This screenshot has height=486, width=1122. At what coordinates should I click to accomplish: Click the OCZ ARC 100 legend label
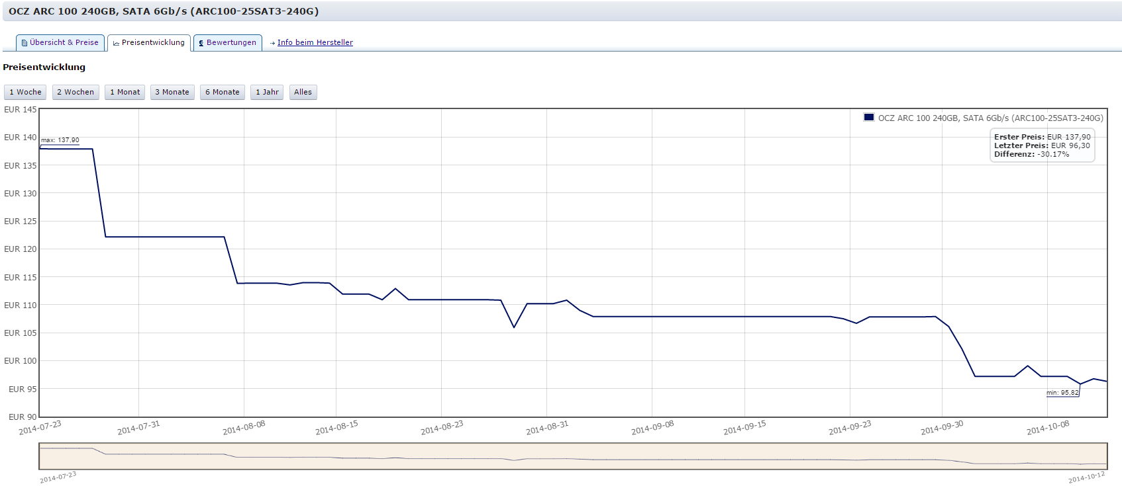tap(990, 118)
